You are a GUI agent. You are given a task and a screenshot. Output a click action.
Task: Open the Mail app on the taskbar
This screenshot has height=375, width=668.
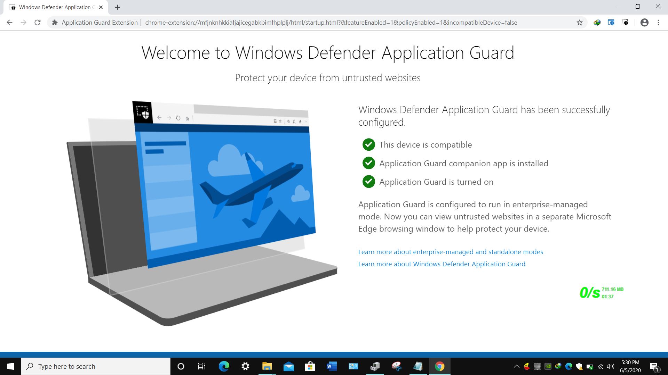coord(288,366)
